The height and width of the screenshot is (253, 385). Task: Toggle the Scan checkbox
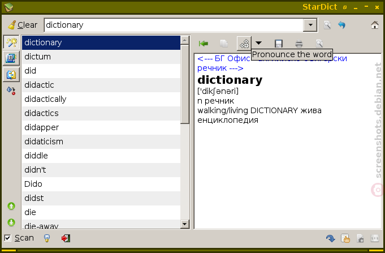tap(7, 238)
